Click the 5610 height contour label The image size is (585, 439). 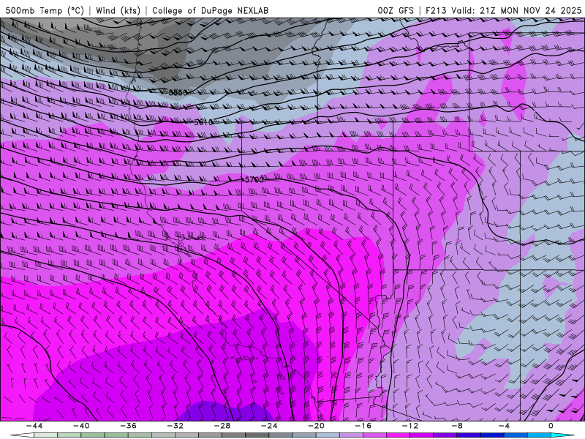tap(203, 122)
